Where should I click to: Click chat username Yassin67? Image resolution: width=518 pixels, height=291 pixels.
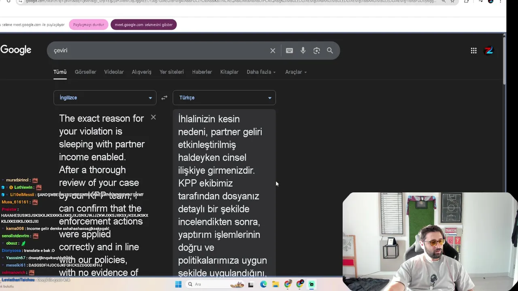[x=15, y=258]
